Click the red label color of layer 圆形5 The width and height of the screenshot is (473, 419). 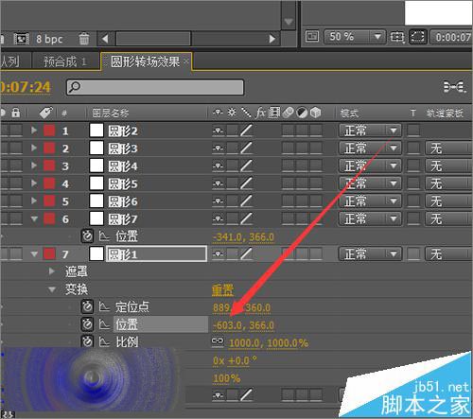point(49,183)
